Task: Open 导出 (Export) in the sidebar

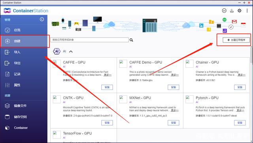Action: 24,63
